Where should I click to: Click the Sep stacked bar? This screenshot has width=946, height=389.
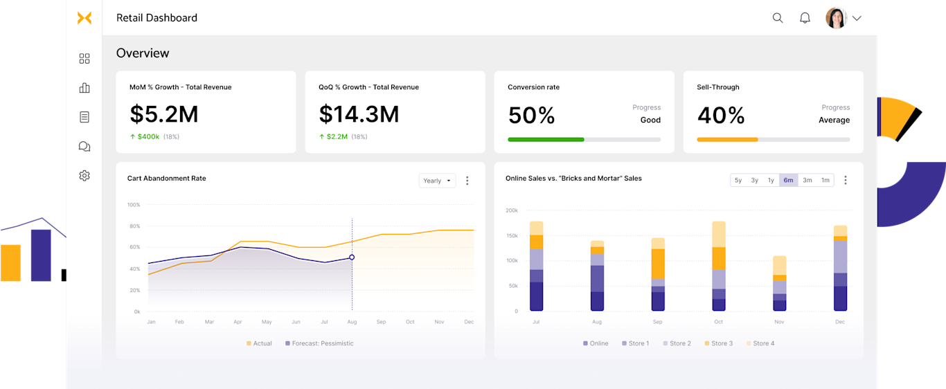click(658, 274)
